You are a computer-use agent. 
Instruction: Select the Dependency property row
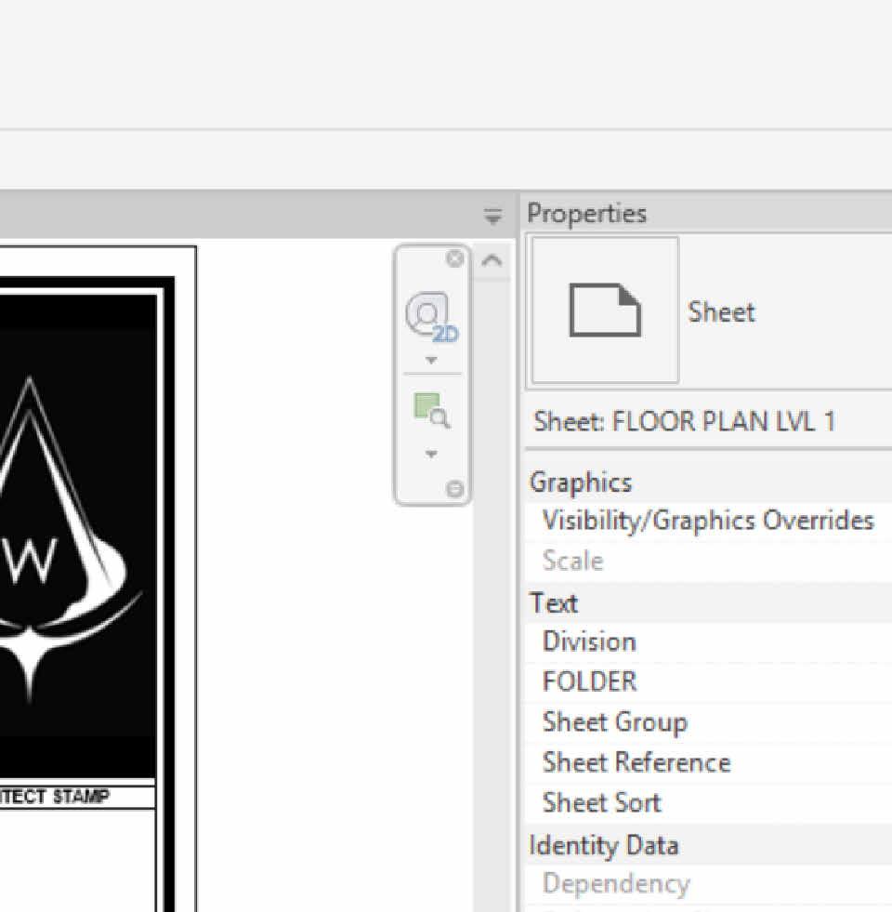pos(708,884)
